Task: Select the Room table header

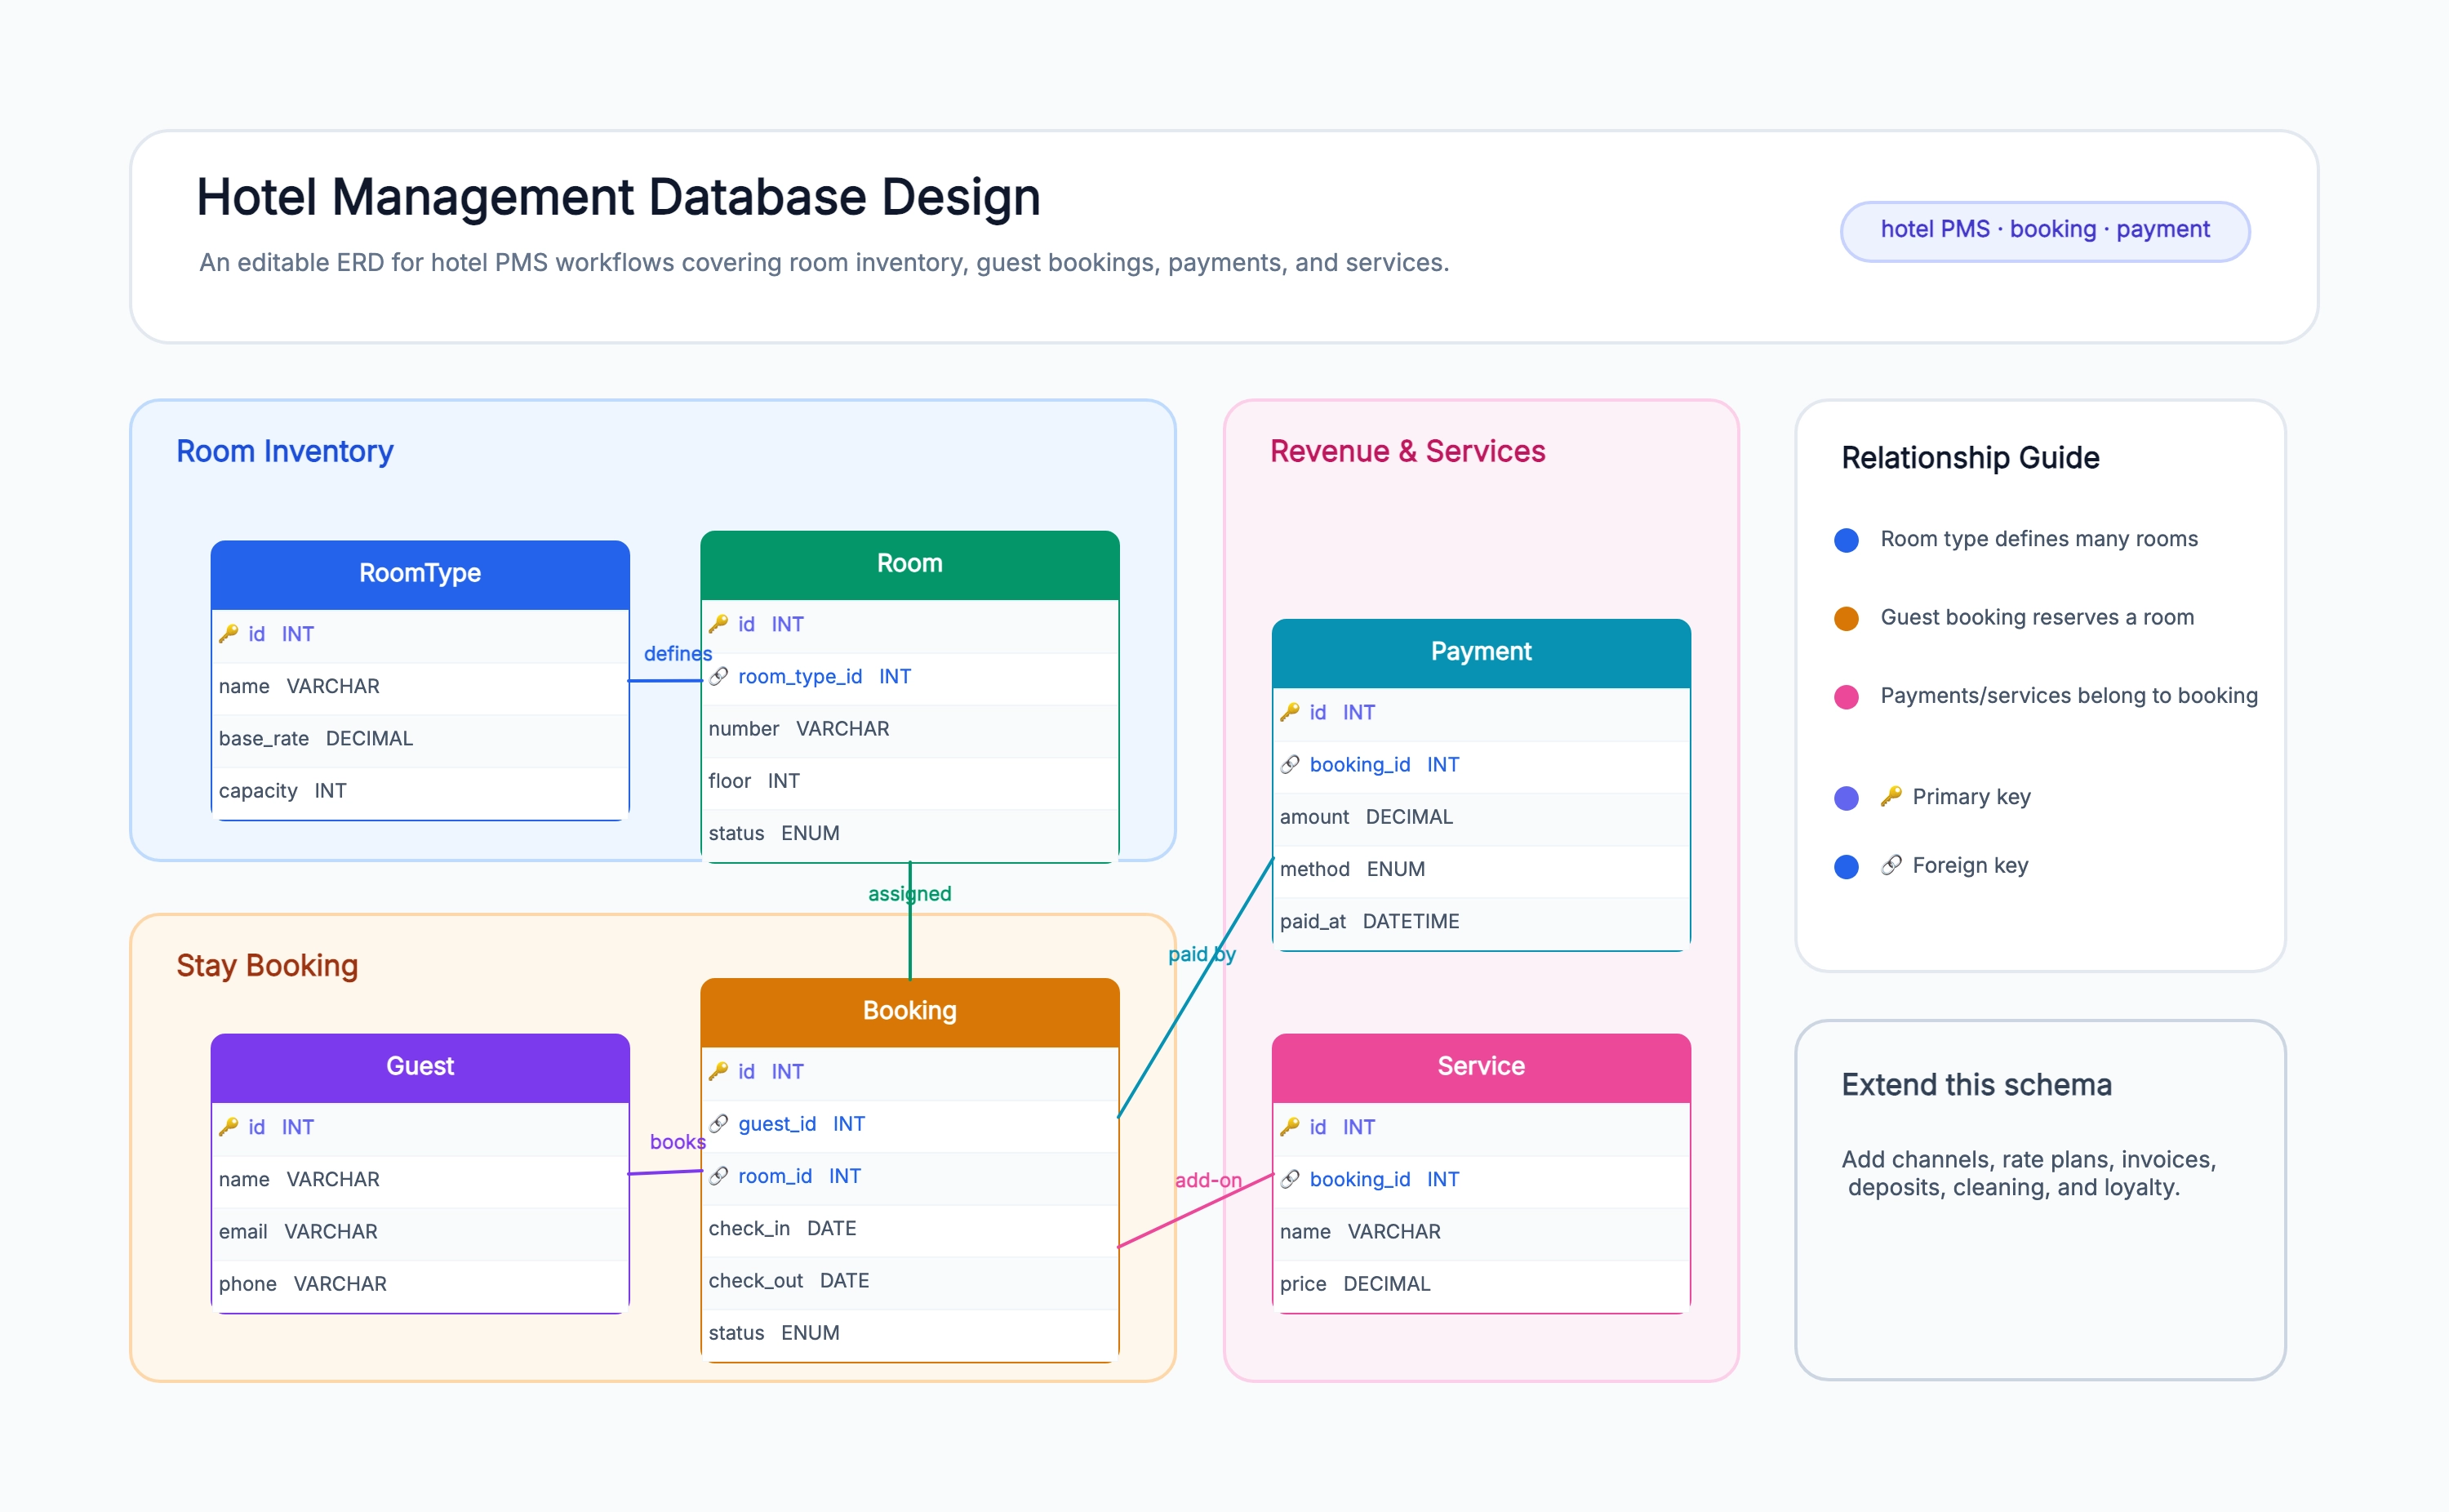Action: (x=909, y=564)
